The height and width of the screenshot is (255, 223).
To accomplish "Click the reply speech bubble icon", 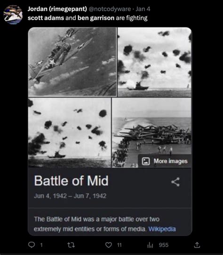I will coord(32,245).
